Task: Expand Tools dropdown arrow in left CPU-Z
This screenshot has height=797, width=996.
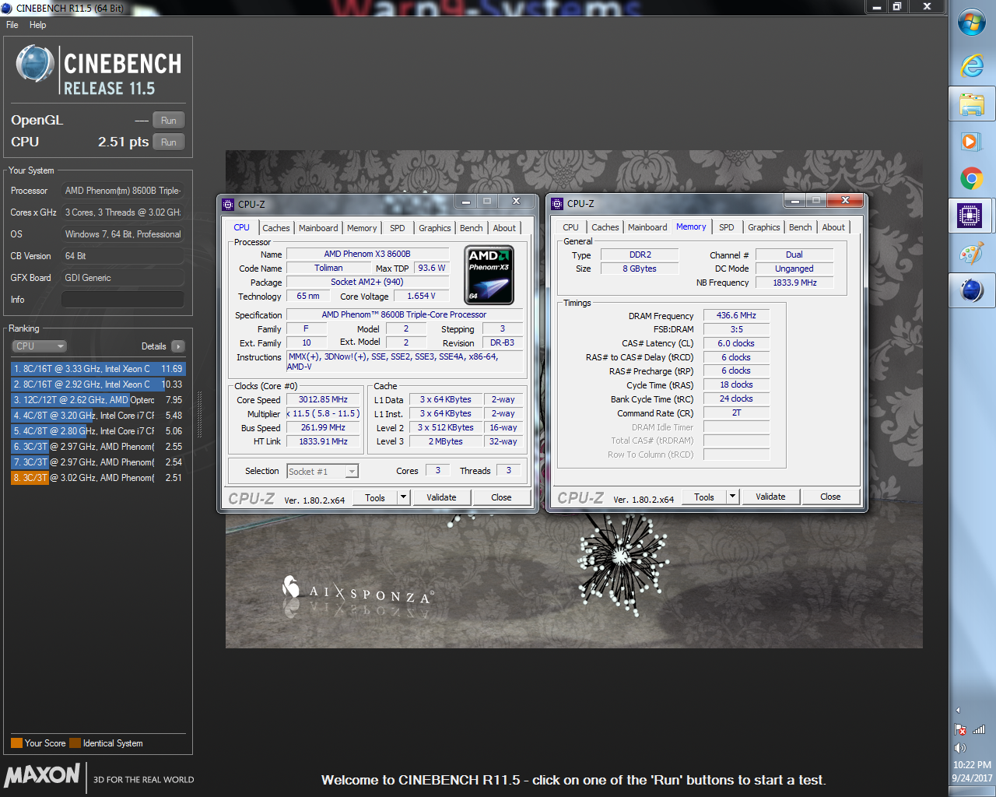Action: pos(403,497)
